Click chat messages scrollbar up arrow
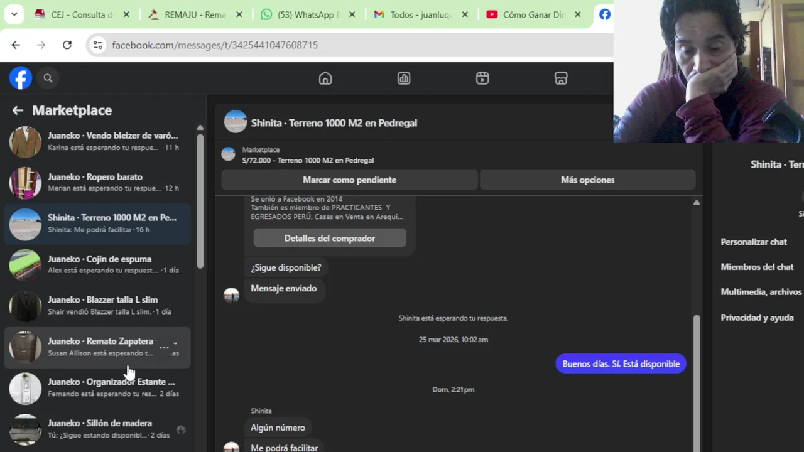This screenshot has width=804, height=452. [x=696, y=202]
